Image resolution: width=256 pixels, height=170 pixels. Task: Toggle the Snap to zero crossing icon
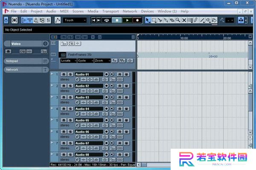[x=222, y=20]
